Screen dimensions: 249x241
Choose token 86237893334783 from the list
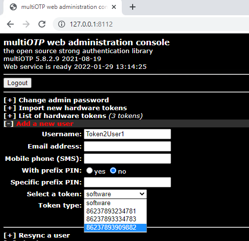coord(115,219)
